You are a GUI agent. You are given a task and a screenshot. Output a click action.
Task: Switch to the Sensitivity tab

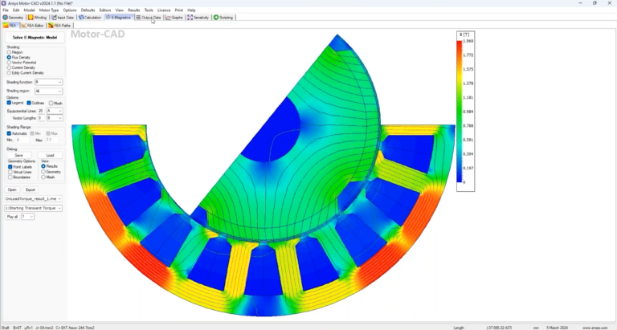click(198, 18)
